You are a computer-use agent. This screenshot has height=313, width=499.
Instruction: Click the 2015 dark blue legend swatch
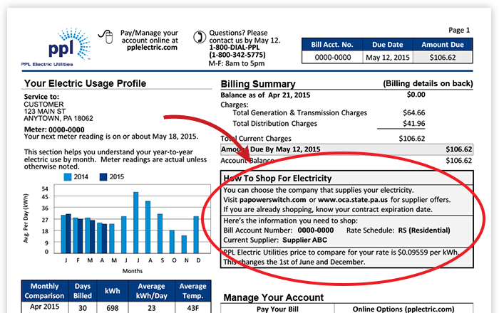pos(103,177)
